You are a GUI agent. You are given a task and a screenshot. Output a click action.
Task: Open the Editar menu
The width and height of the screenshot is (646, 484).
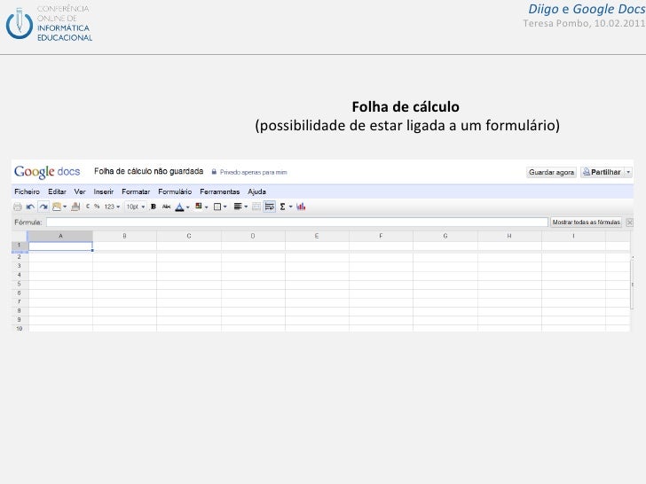[57, 191]
